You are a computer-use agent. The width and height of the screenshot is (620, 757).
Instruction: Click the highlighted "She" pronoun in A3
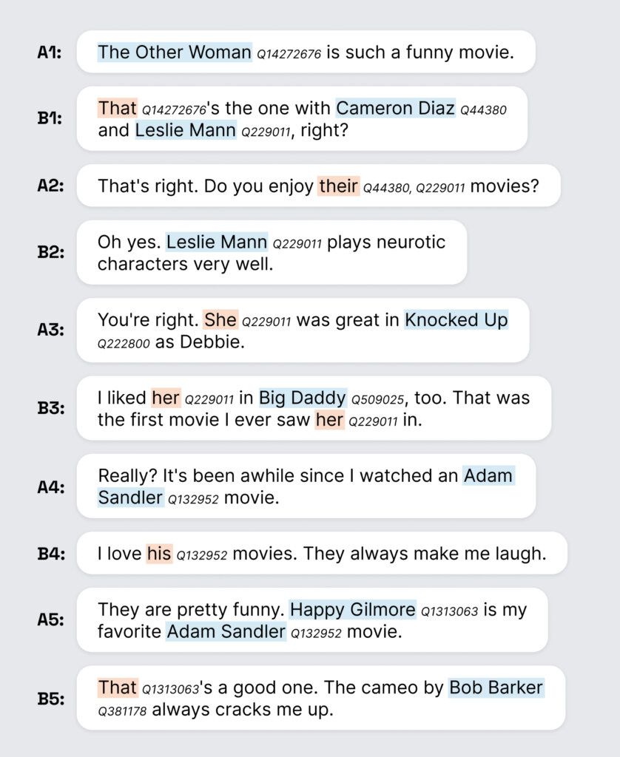coord(220,319)
